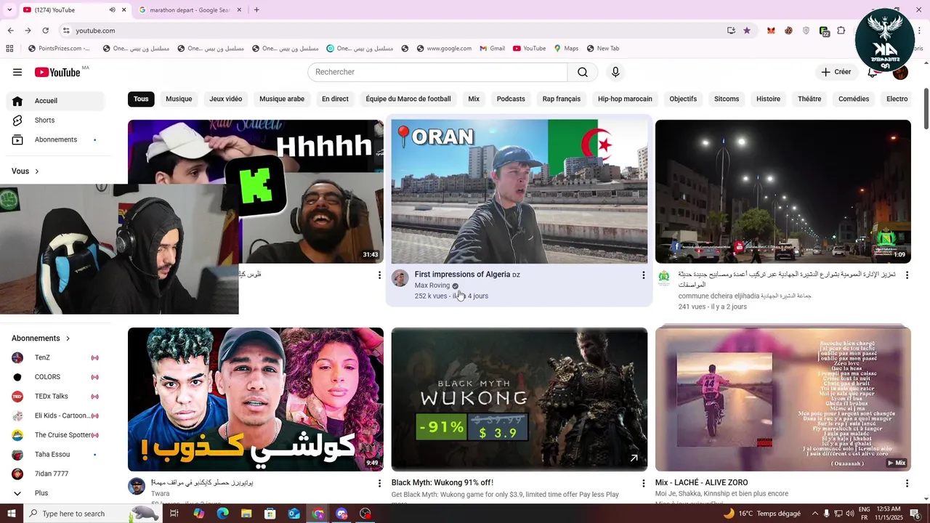Viewport: 930px width, 523px height.
Task: Bookmark this page with star icon
Action: (747, 31)
